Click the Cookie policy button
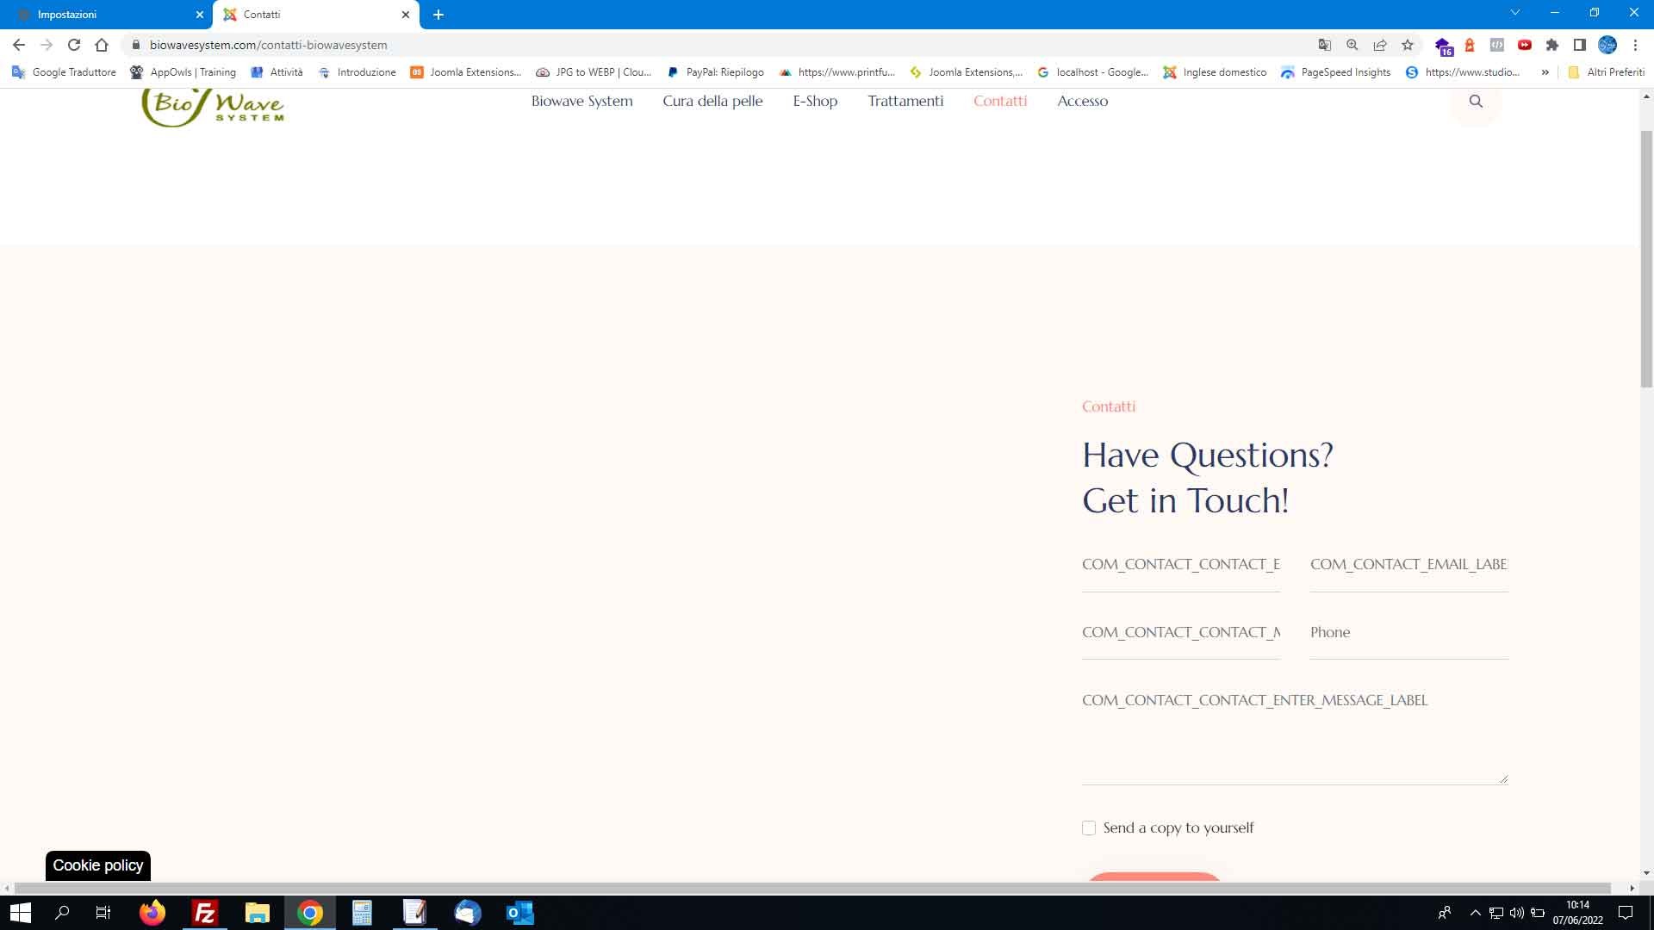 point(98,865)
